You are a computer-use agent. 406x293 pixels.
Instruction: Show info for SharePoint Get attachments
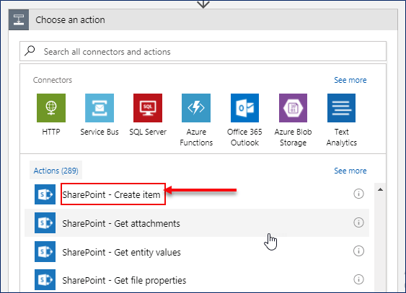click(358, 222)
